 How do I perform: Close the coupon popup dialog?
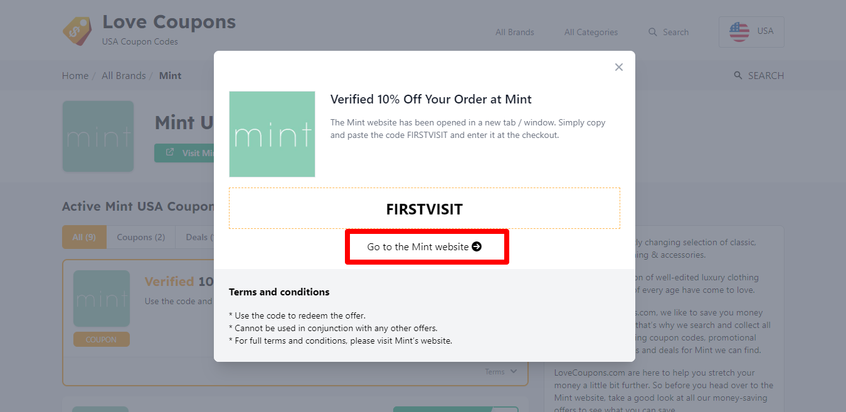pos(619,67)
